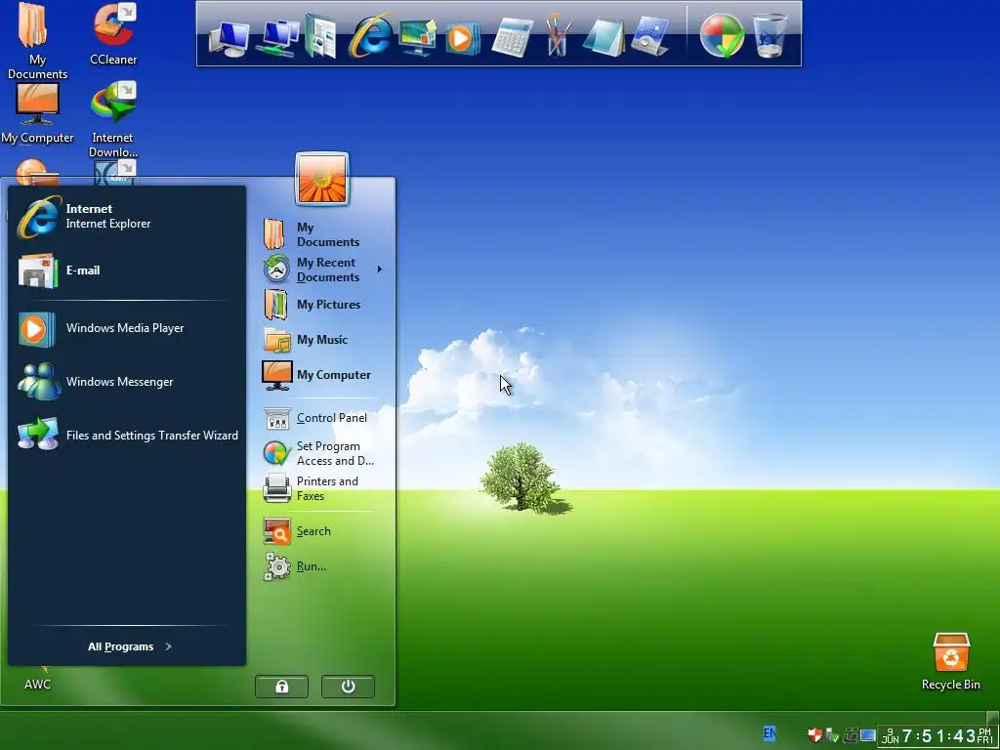
Task: Open Paint brushes icon in dock
Action: (558, 35)
